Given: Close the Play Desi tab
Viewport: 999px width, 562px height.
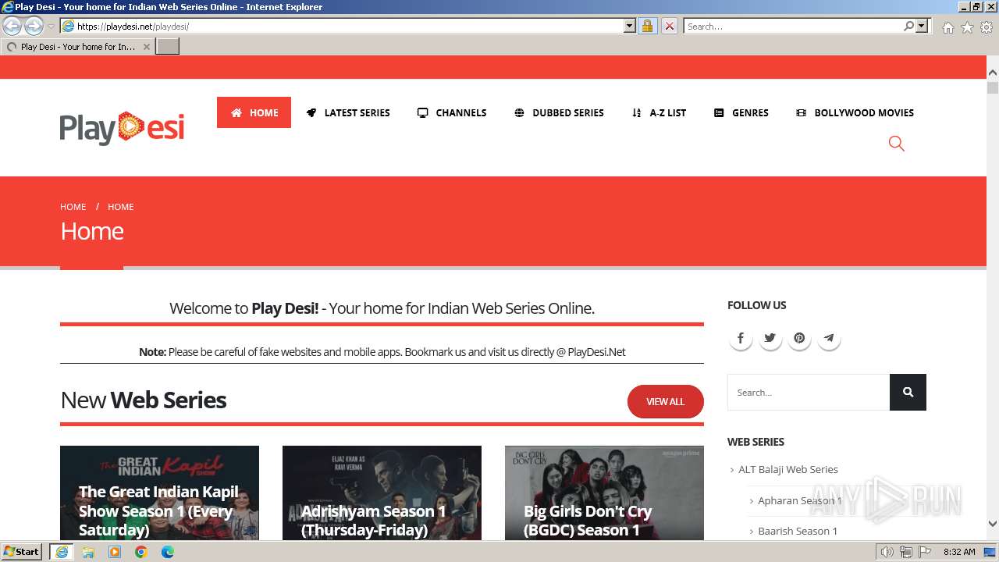Looking at the screenshot, I should click(146, 47).
